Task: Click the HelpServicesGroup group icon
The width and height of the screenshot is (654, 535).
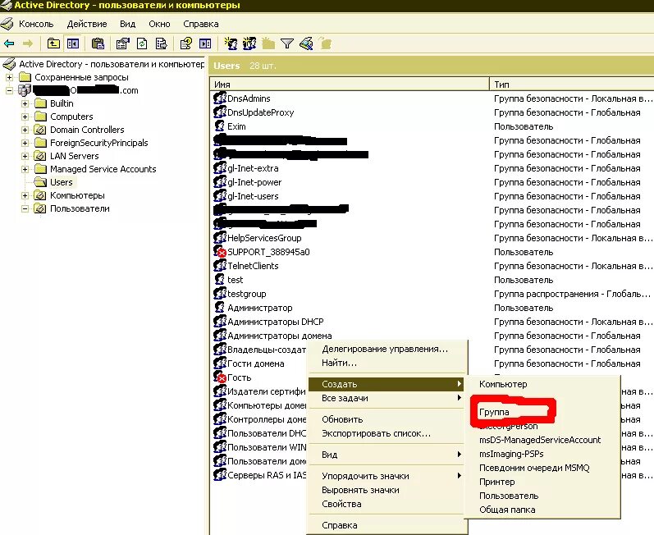Action: coord(220,238)
